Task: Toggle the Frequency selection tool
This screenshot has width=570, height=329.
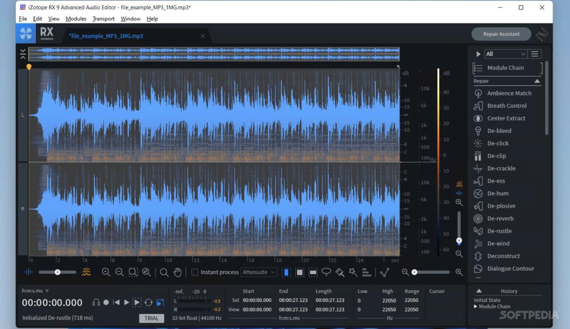Action: [x=313, y=272]
